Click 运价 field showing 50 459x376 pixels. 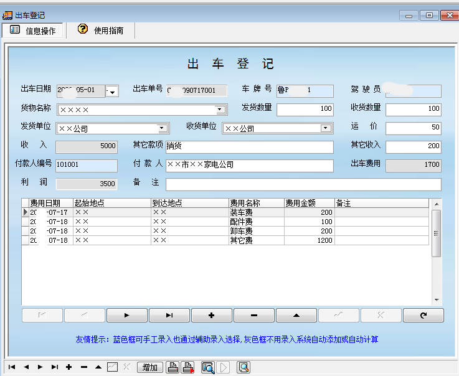[x=414, y=128]
